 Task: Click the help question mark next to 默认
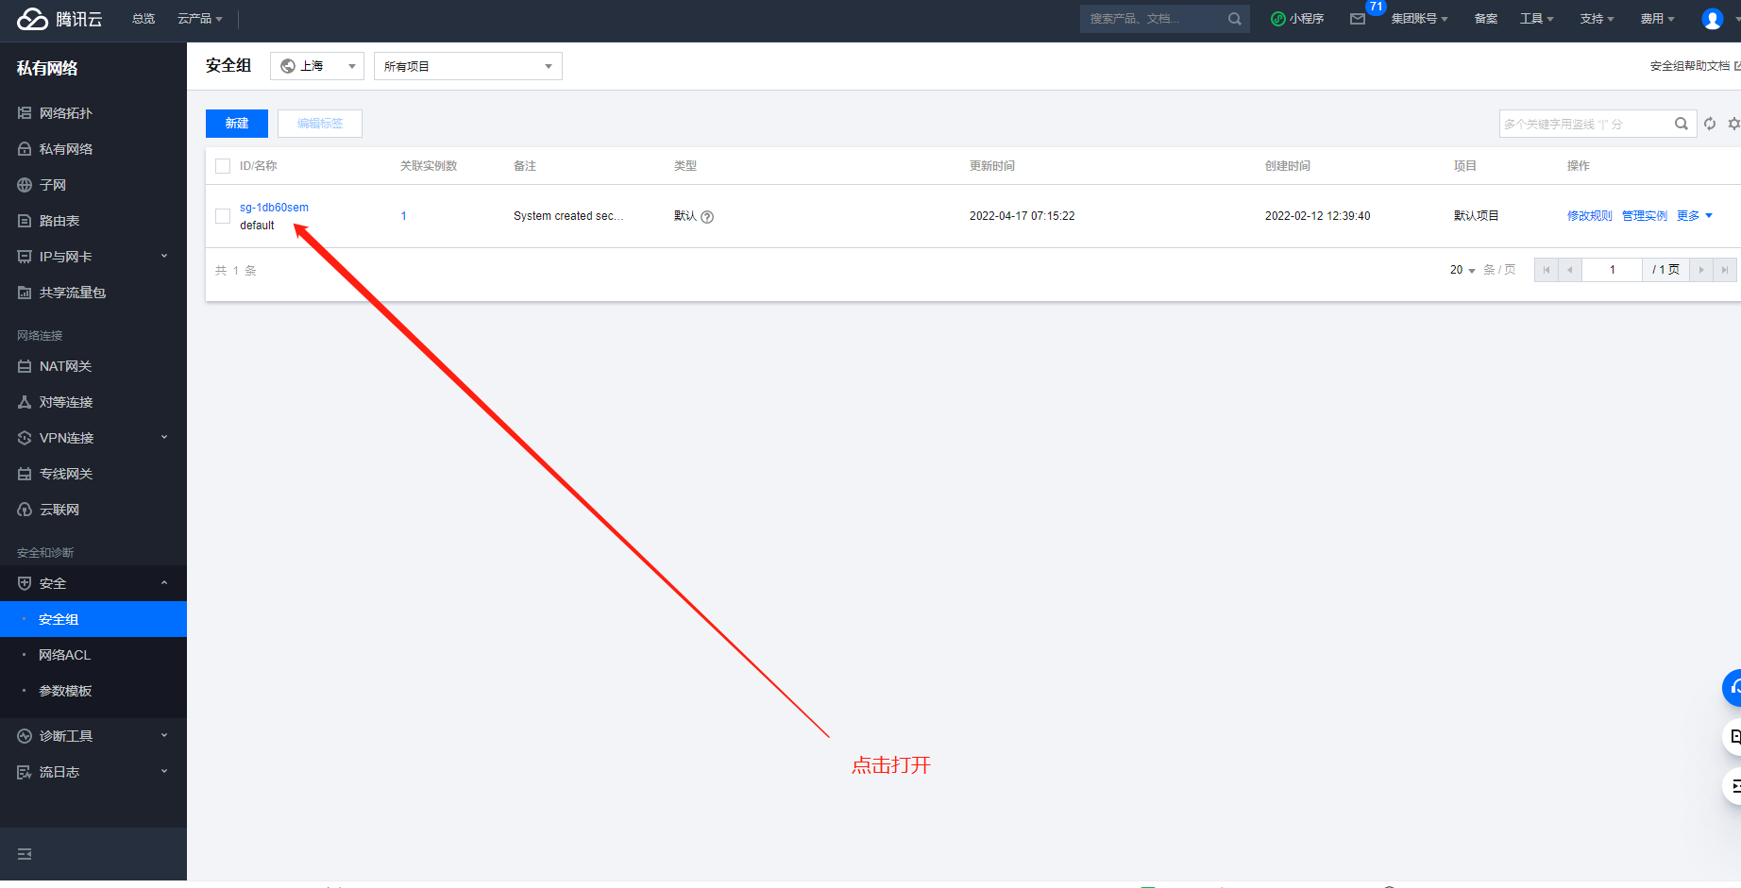pyautogui.click(x=707, y=216)
